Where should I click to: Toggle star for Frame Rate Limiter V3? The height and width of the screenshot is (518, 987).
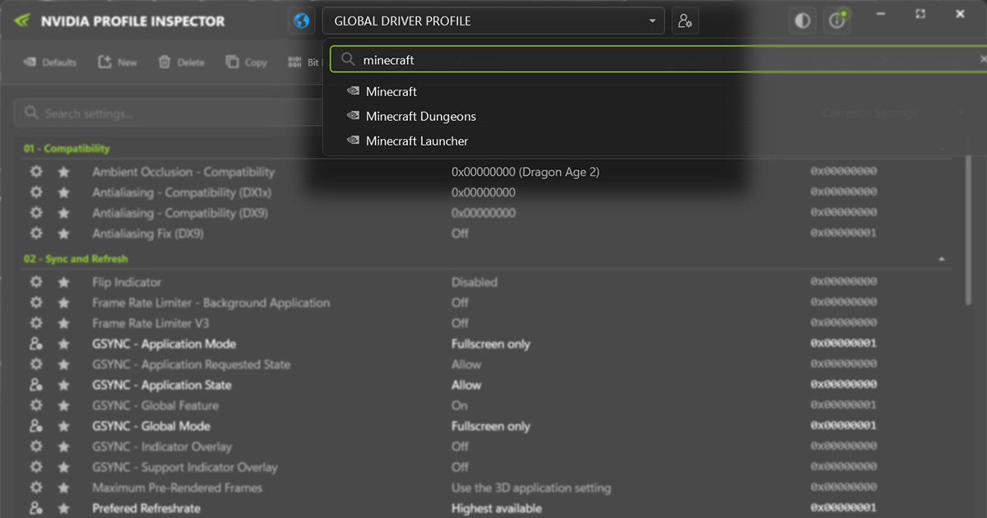63,323
